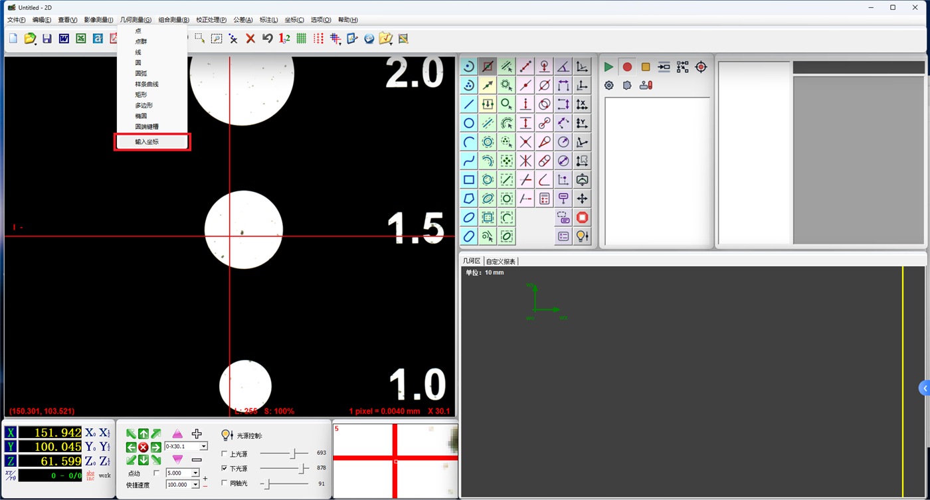
Task: Click the navigation thumbnail with red cross
Action: pyautogui.click(x=395, y=461)
